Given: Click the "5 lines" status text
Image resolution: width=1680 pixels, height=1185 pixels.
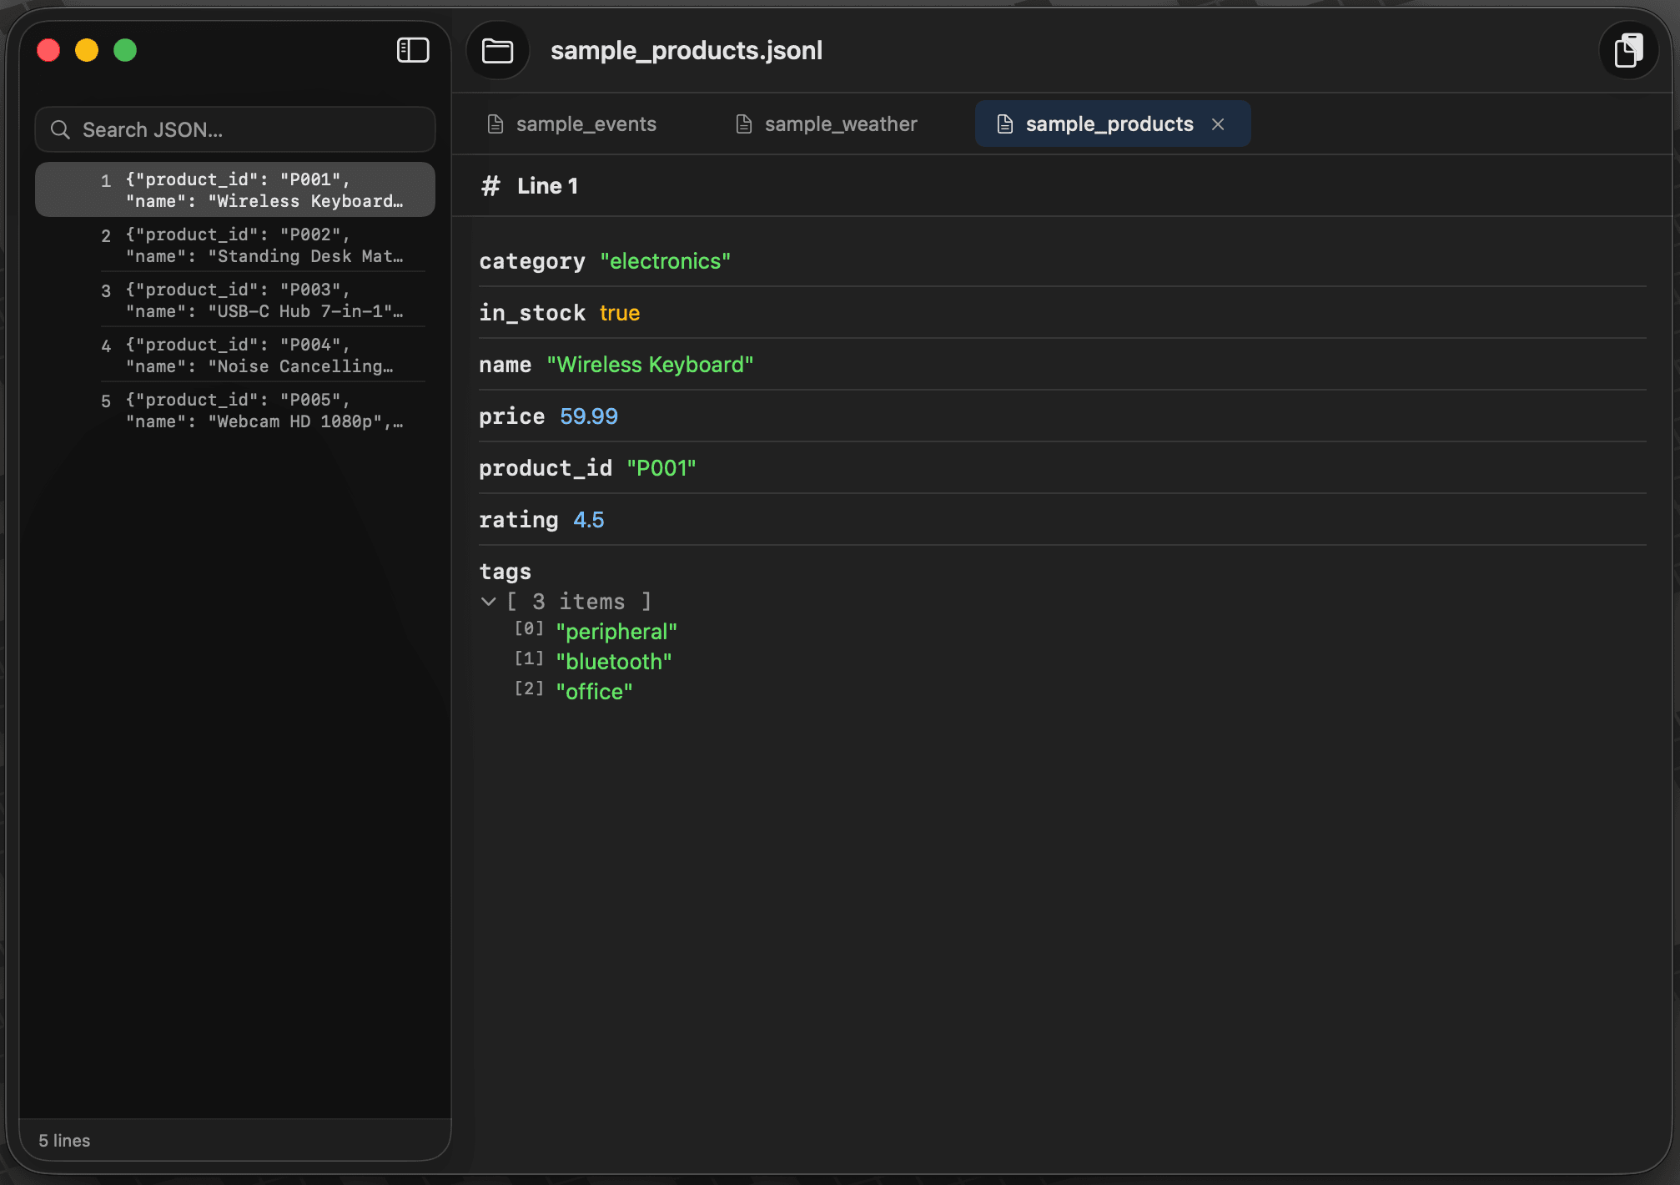Looking at the screenshot, I should [x=64, y=1141].
